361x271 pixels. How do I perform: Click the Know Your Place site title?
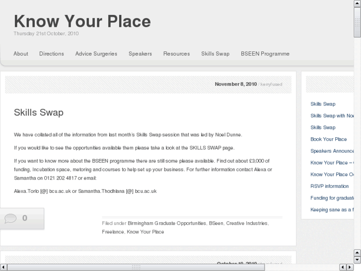[x=82, y=21]
